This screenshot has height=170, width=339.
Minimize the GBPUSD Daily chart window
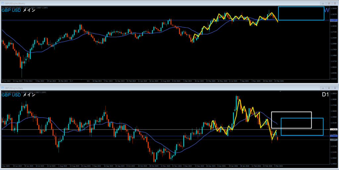pyautogui.click(x=323, y=88)
